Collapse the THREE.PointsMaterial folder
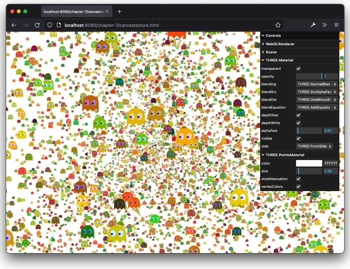This screenshot has height=269, width=350. point(300,155)
